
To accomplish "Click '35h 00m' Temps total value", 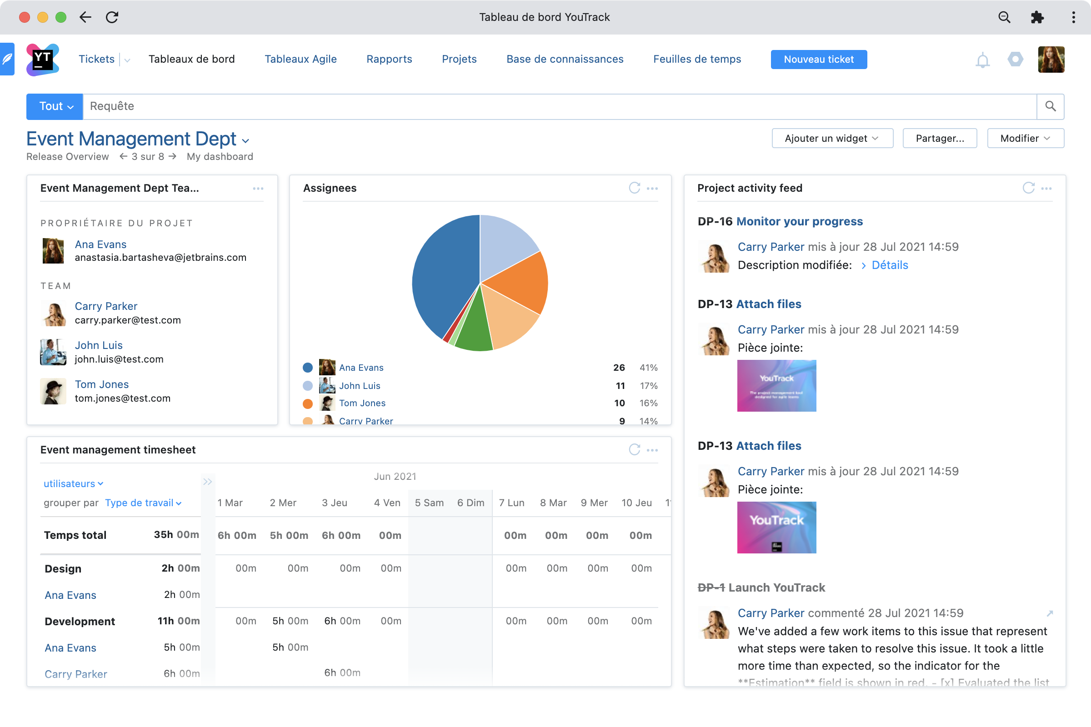I will point(177,535).
